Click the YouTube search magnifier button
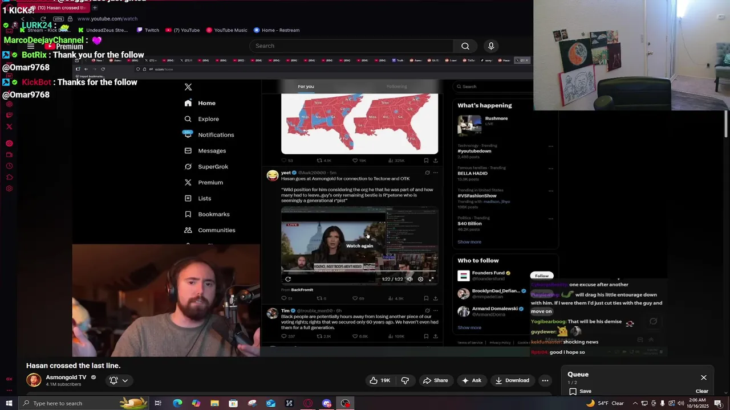Viewport: 730px width, 410px height. click(465, 46)
